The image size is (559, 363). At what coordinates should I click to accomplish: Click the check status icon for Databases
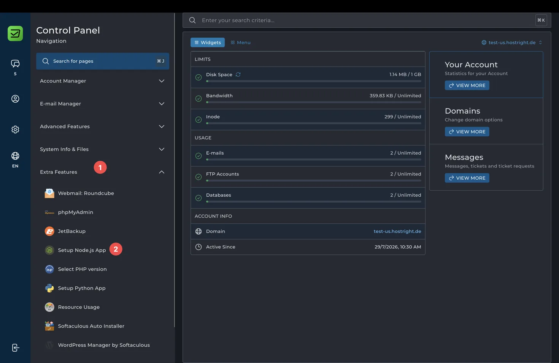[x=199, y=198]
